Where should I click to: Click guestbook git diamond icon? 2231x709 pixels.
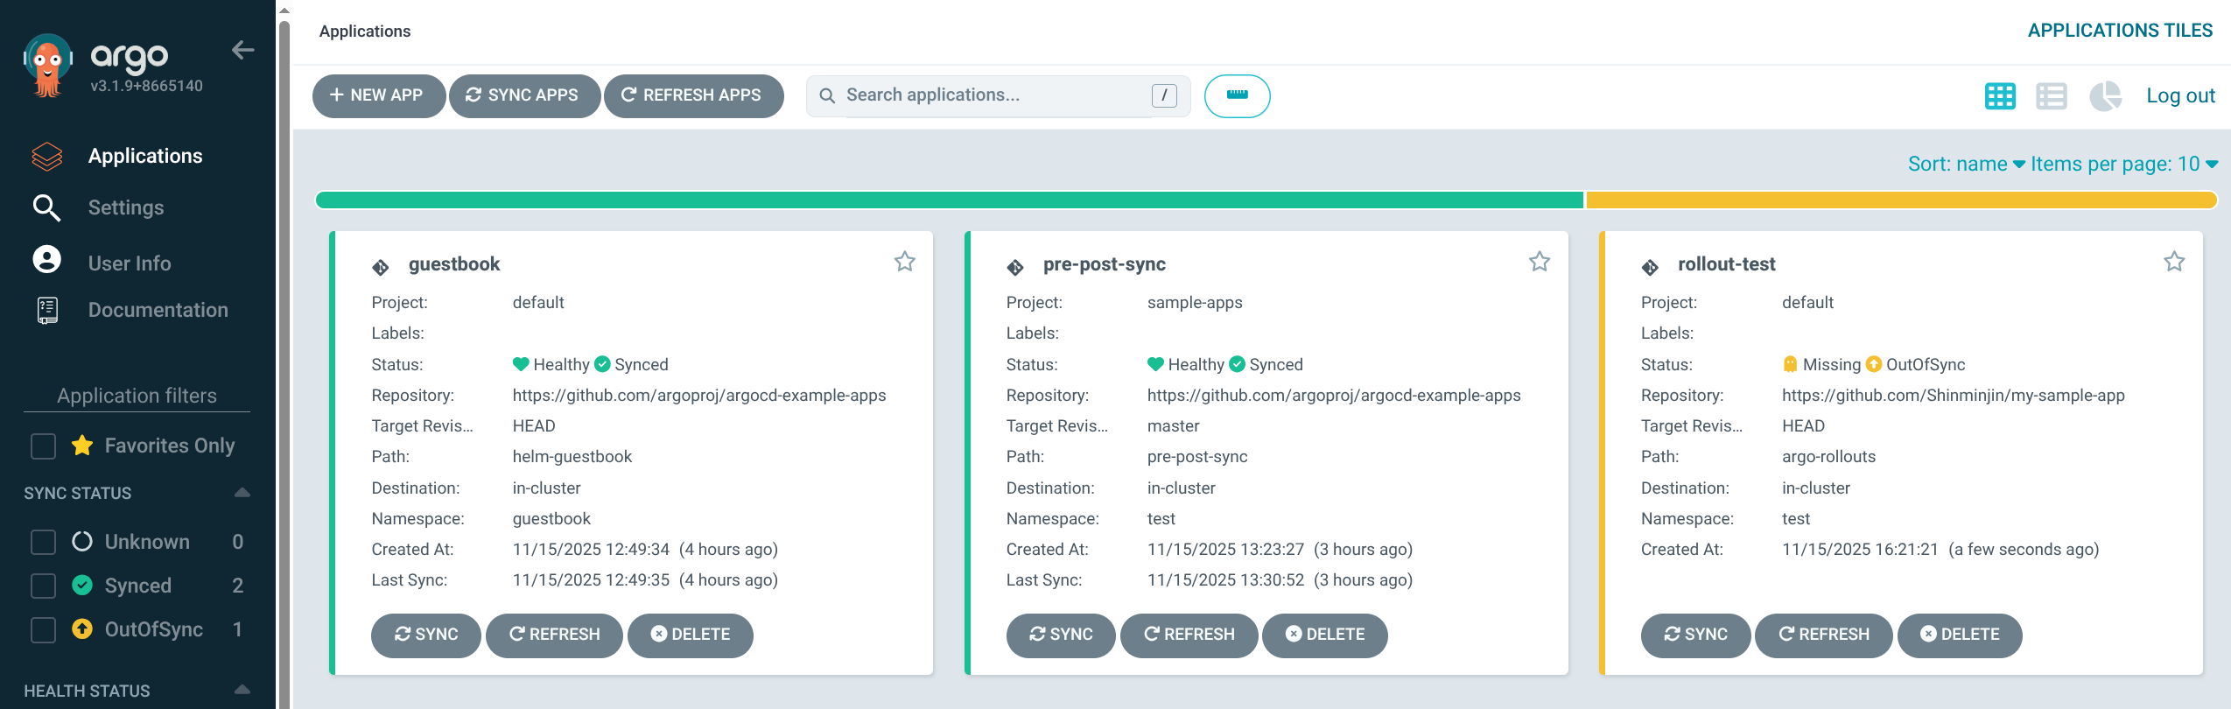click(380, 267)
